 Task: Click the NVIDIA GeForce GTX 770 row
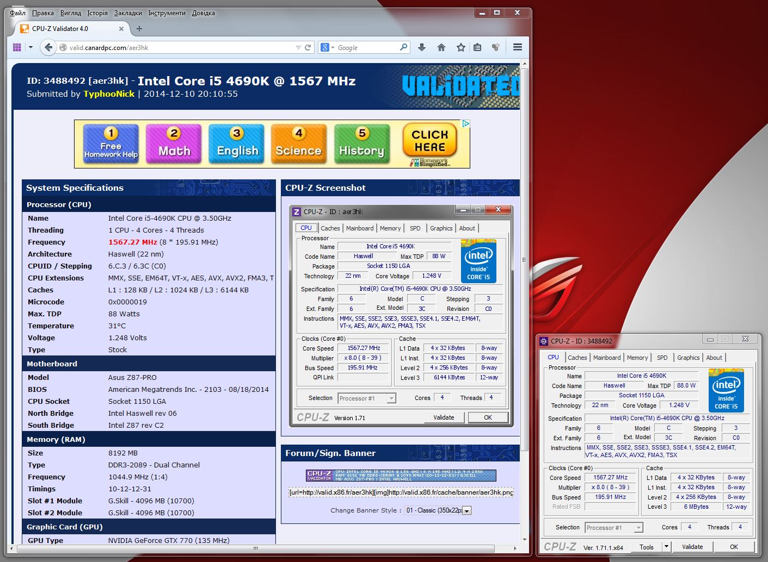[149, 540]
